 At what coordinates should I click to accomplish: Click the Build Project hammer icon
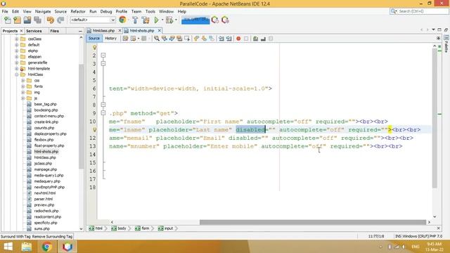135,20
